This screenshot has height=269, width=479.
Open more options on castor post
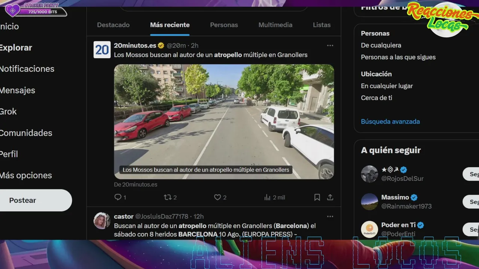[330, 216]
